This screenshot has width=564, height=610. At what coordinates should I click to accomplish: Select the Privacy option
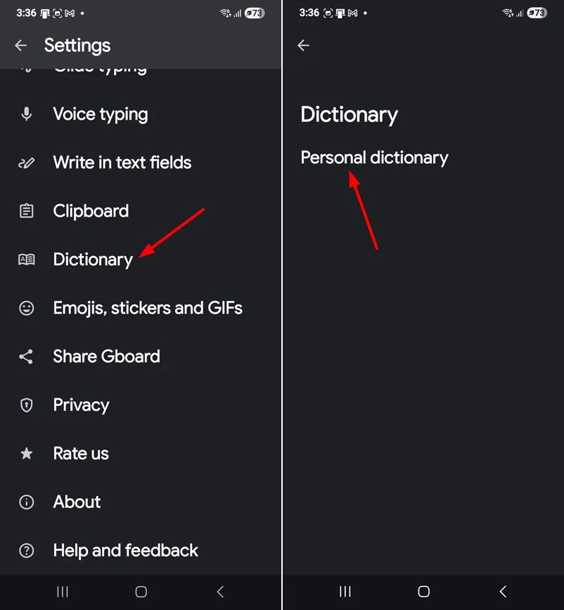pos(141,405)
